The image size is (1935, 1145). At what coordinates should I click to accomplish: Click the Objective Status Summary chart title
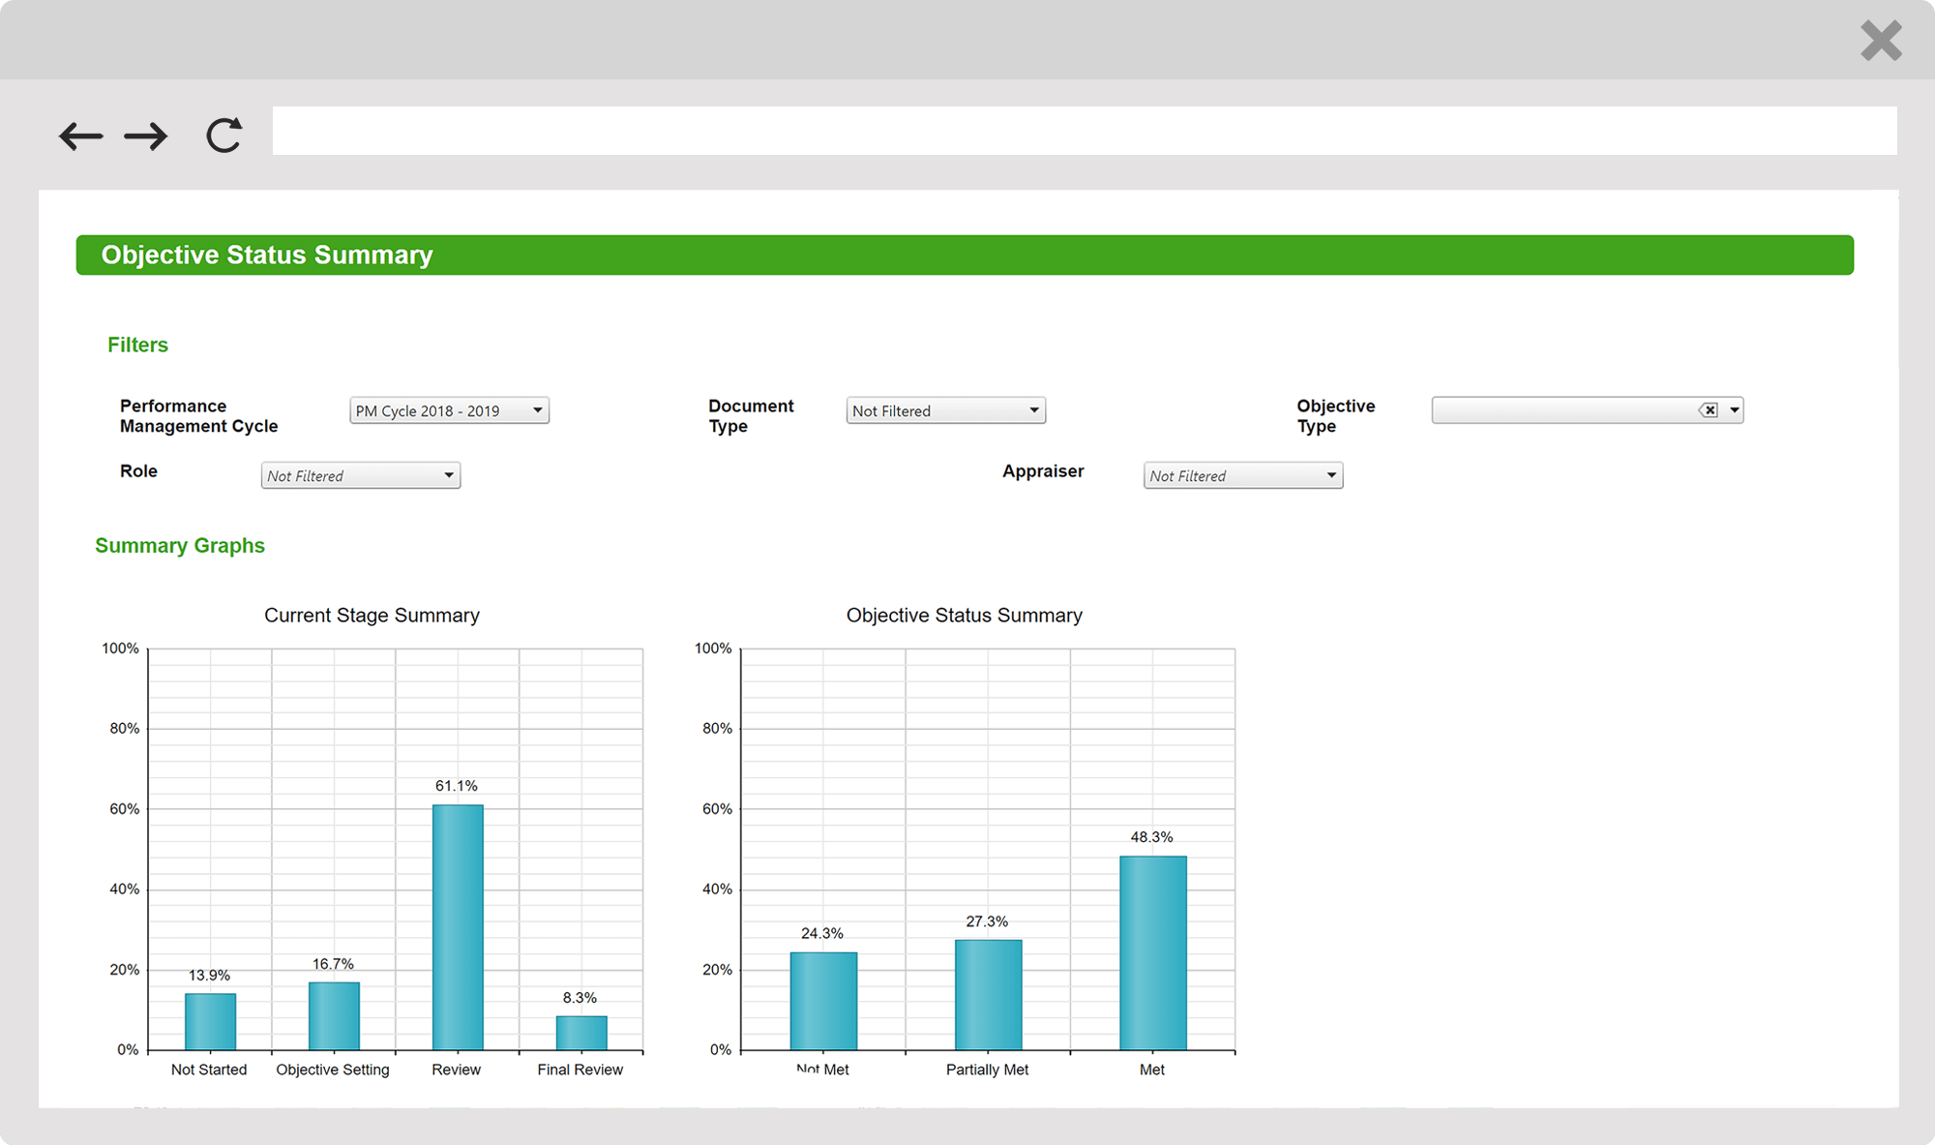(x=964, y=616)
